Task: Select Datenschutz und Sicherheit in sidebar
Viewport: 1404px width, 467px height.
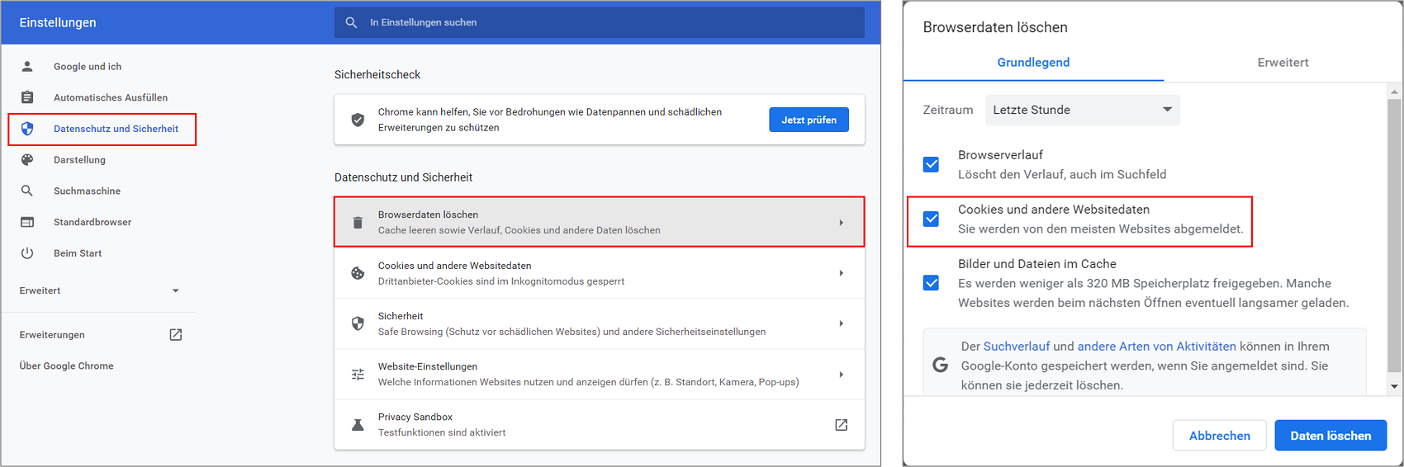Action: pos(116,129)
